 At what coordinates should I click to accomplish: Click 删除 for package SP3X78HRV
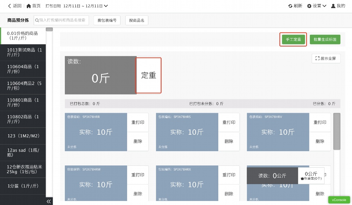320,141
